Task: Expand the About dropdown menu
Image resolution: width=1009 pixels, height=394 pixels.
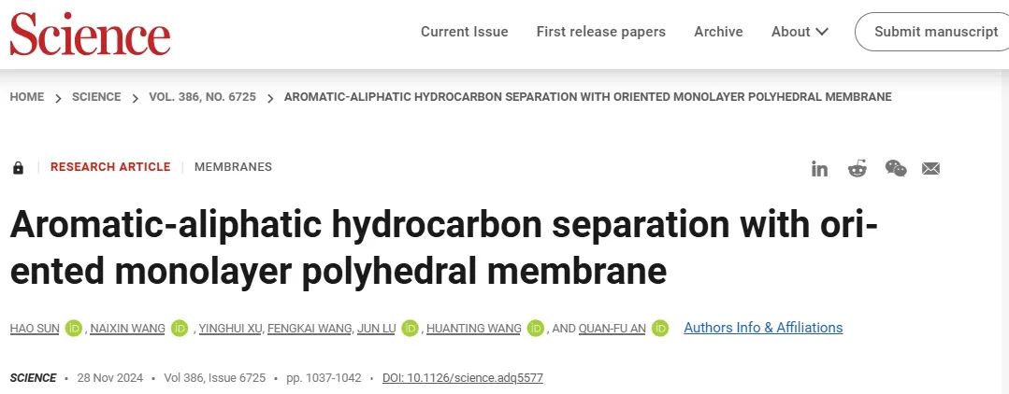Action: coord(800,32)
